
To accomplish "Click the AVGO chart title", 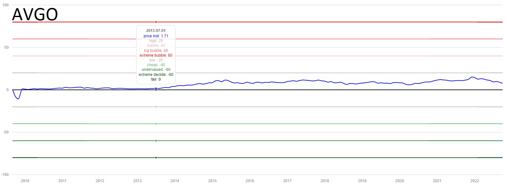I will (35, 14).
